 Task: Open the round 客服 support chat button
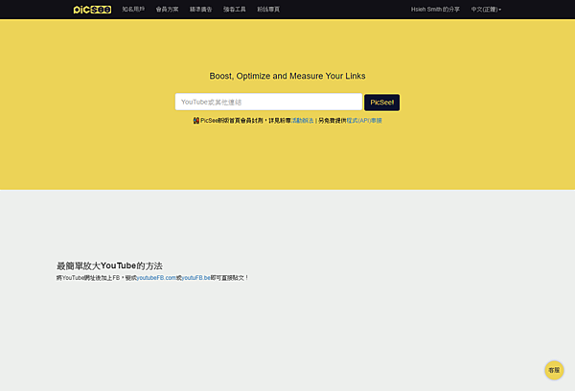[x=554, y=370]
